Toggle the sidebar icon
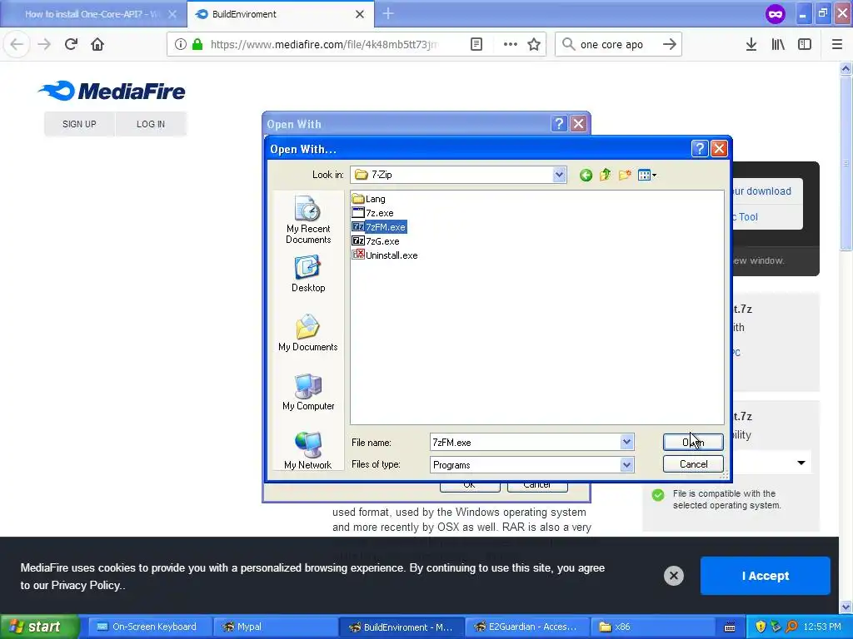This screenshot has height=639, width=853. 805,45
